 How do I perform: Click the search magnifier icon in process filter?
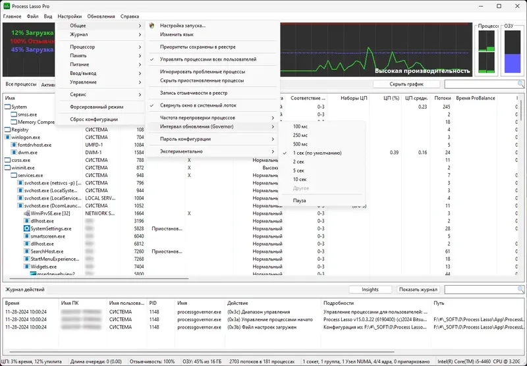click(x=520, y=84)
